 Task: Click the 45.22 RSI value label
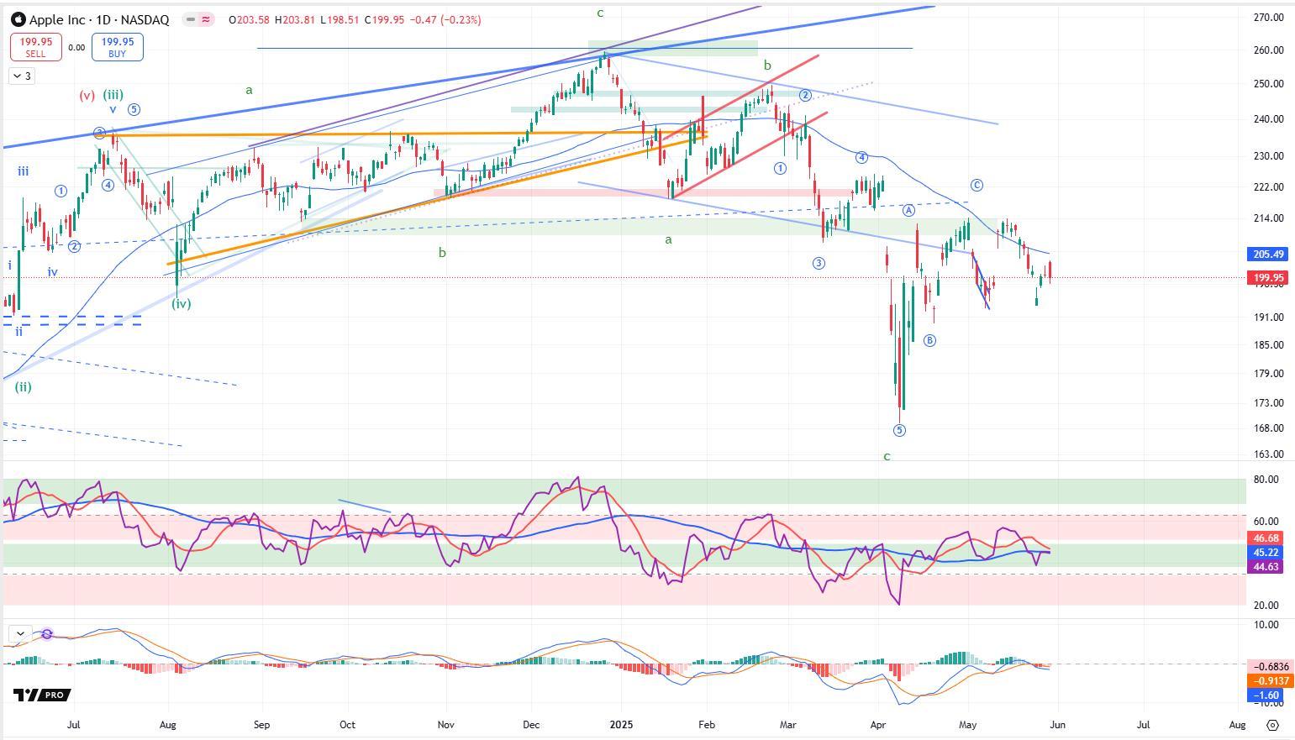1266,553
